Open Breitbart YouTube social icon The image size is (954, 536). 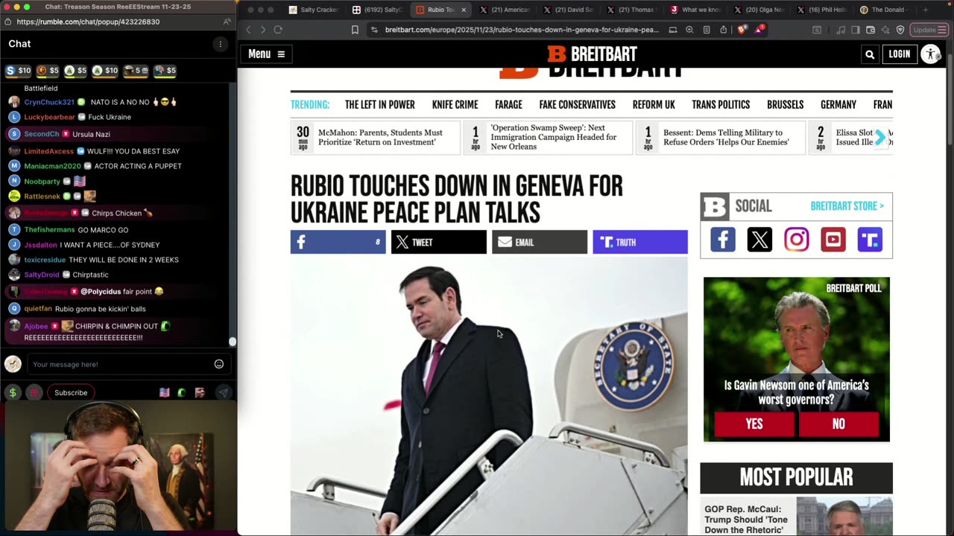[833, 240]
